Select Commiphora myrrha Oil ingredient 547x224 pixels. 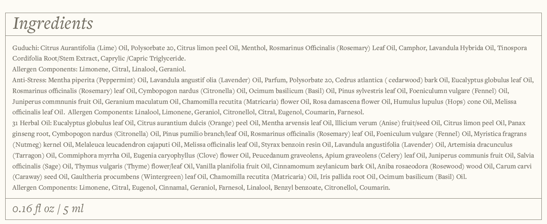[x=94, y=155]
